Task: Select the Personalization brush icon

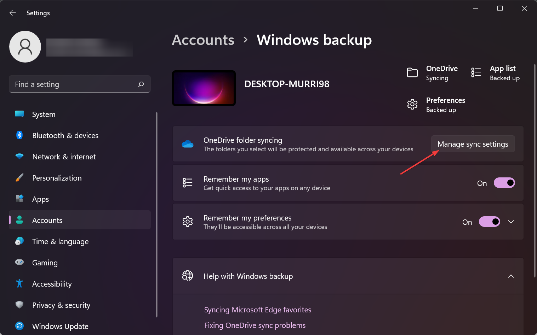Action: [19, 177]
